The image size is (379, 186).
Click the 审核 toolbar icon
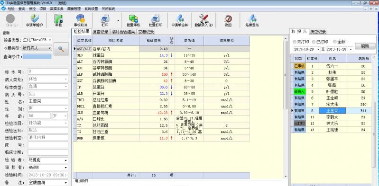(x=58, y=18)
